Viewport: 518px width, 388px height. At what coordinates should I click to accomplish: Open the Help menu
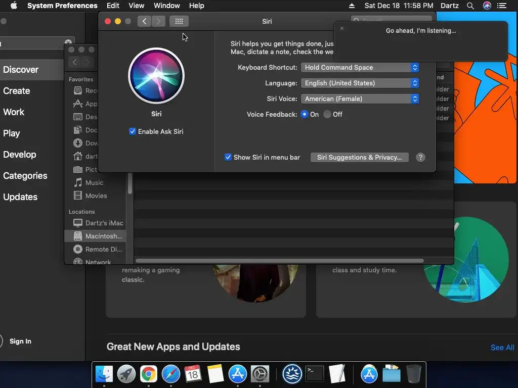pos(197,6)
